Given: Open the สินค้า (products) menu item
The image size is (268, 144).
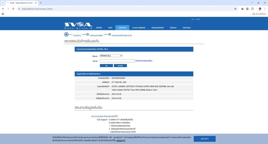Looking at the screenshot, I should pos(110,28).
